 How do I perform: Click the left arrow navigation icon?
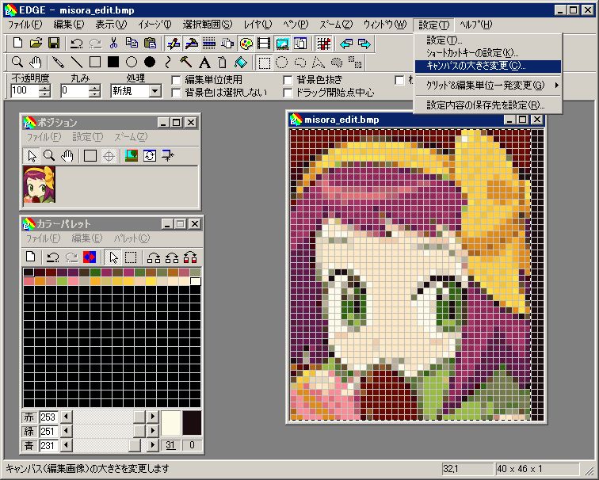tap(346, 43)
